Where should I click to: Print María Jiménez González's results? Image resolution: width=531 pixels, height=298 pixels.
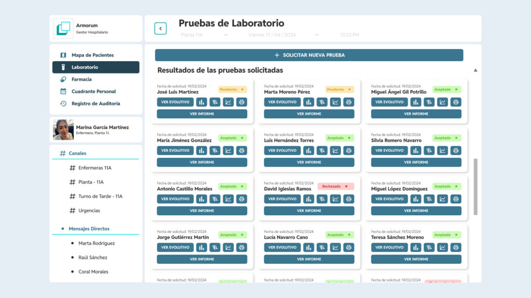click(242, 151)
